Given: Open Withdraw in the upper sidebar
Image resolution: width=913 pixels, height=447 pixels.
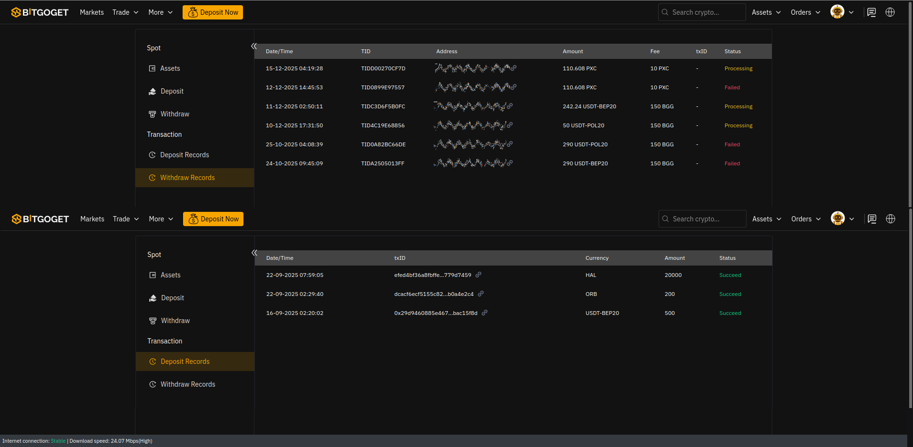Looking at the screenshot, I should [x=175, y=114].
